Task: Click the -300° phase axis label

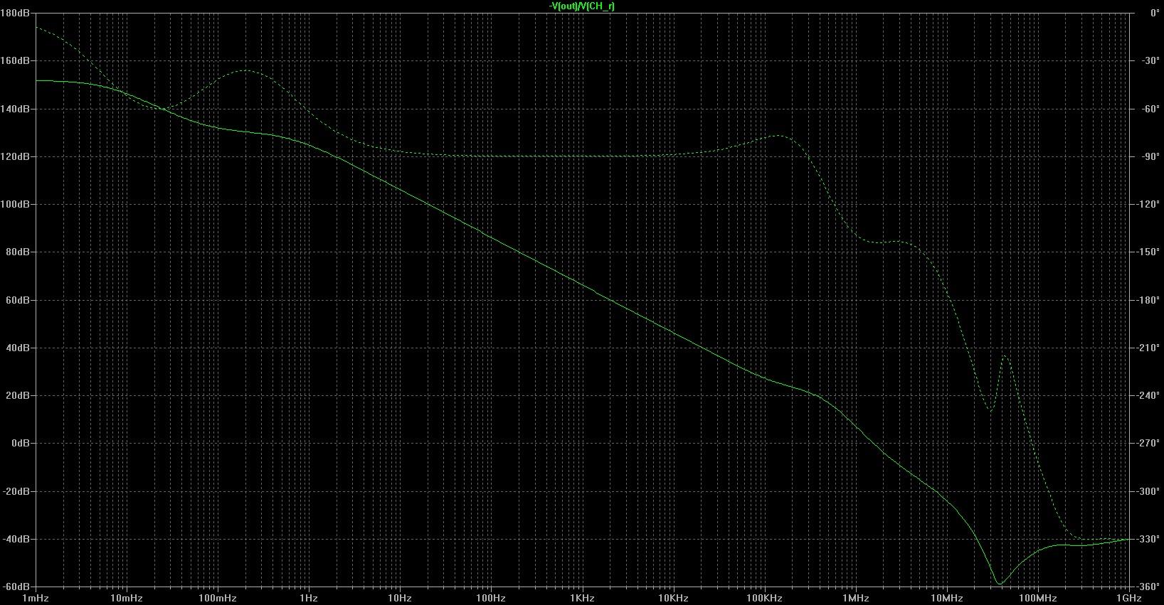Action: click(1148, 491)
